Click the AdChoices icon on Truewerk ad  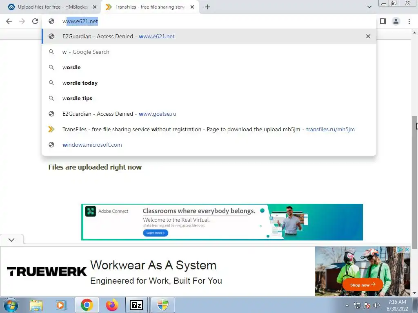[400, 250]
